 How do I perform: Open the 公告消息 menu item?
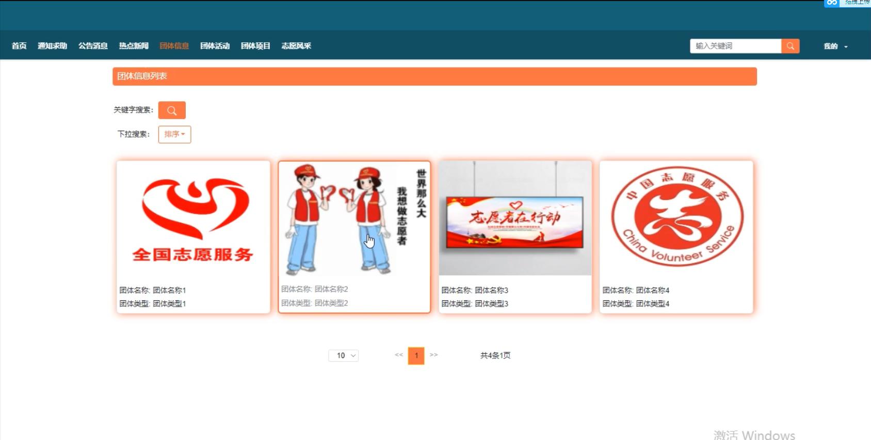click(x=93, y=46)
